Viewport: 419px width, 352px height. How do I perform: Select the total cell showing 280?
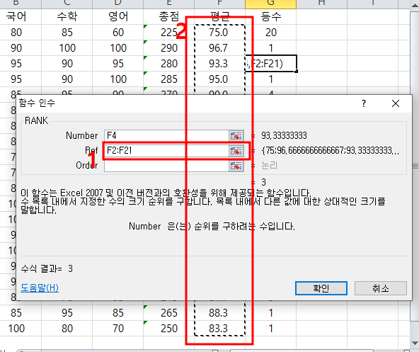coord(169,64)
